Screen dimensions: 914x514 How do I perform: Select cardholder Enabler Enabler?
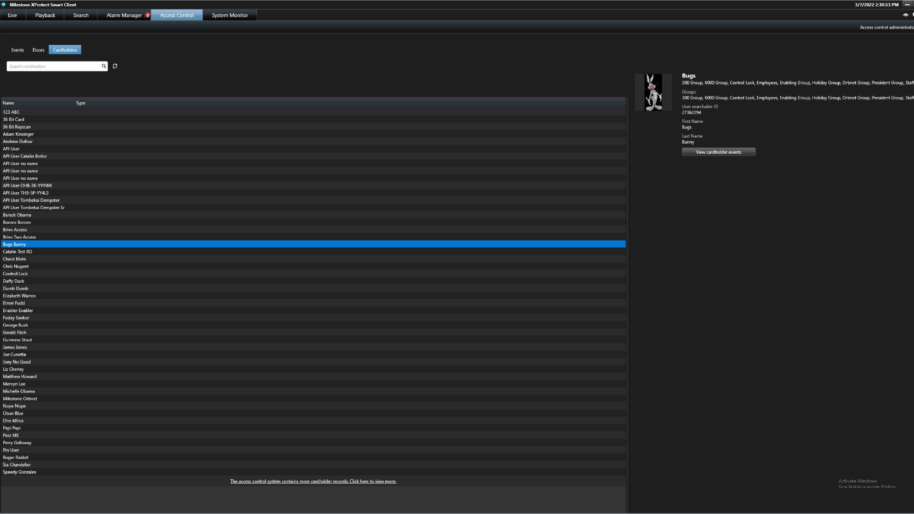313,310
